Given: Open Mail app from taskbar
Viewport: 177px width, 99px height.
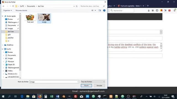Looking at the screenshot, I should 81,97.
